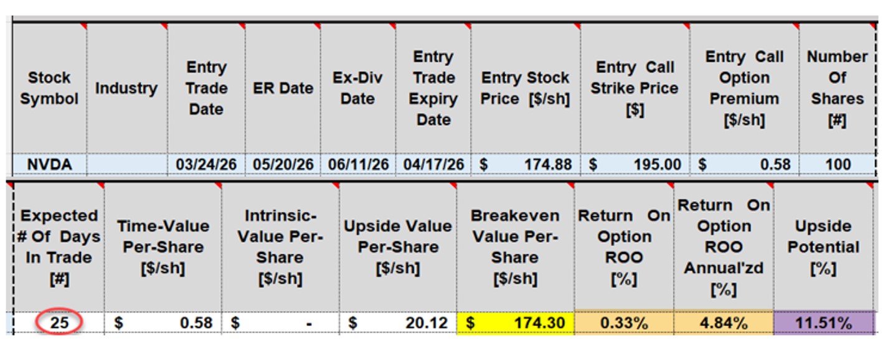The width and height of the screenshot is (888, 346).
Task: Click the upside value 20.12 cell
Action: point(398,323)
